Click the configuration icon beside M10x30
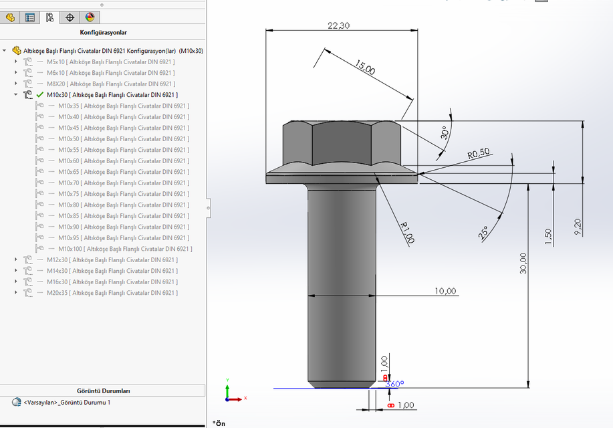613x428 pixels. coord(27,94)
